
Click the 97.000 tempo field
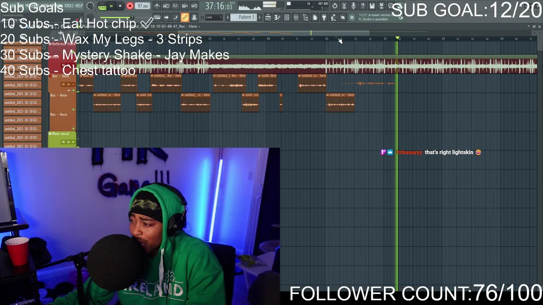(143, 6)
